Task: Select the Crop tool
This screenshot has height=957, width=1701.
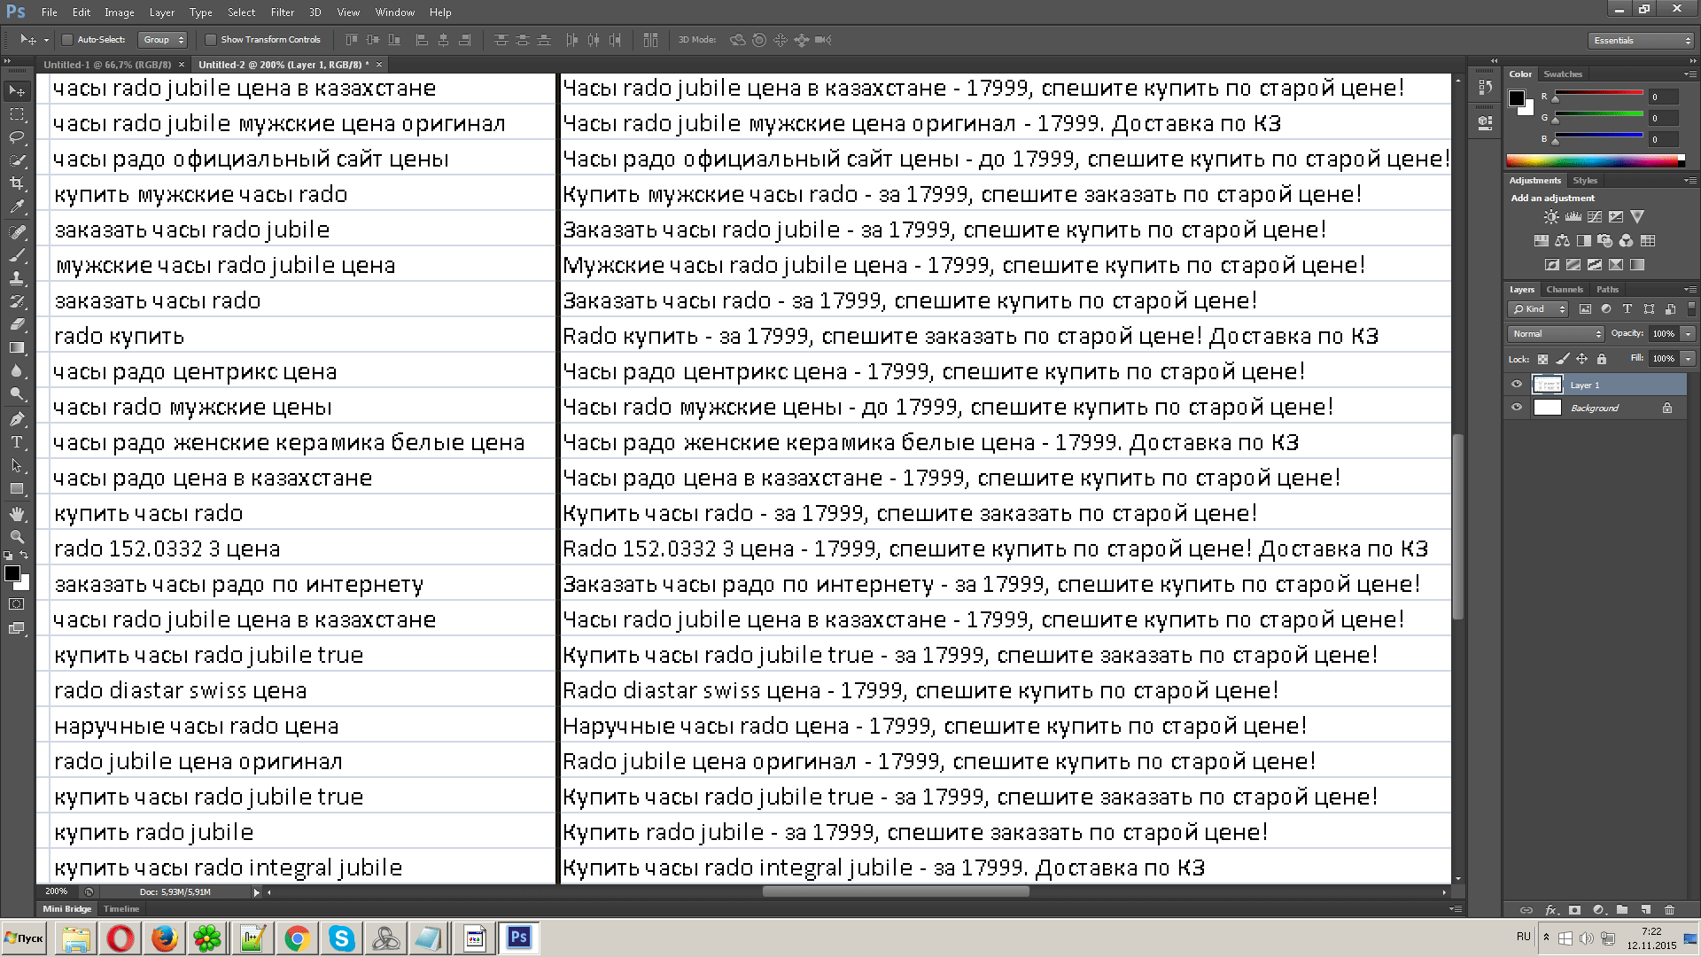Action: click(17, 183)
